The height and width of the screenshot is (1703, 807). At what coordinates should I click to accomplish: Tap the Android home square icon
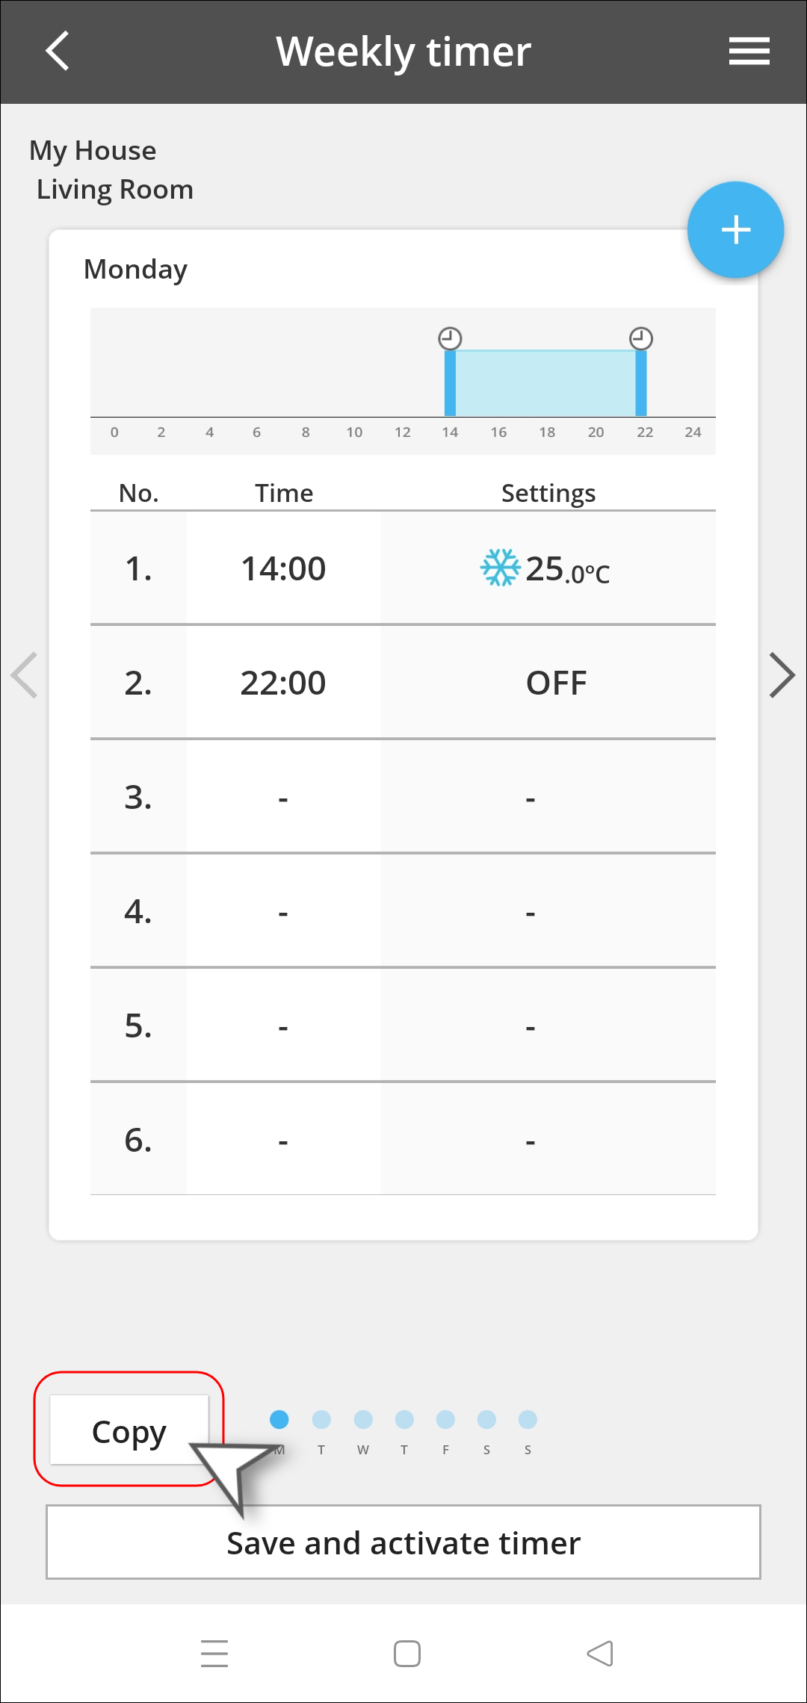pyautogui.click(x=407, y=1654)
